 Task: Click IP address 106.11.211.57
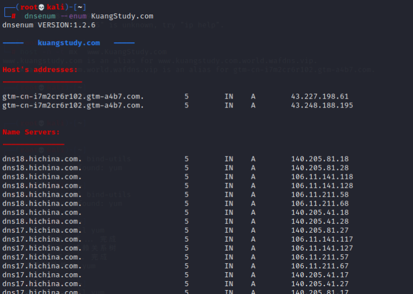[320, 257]
